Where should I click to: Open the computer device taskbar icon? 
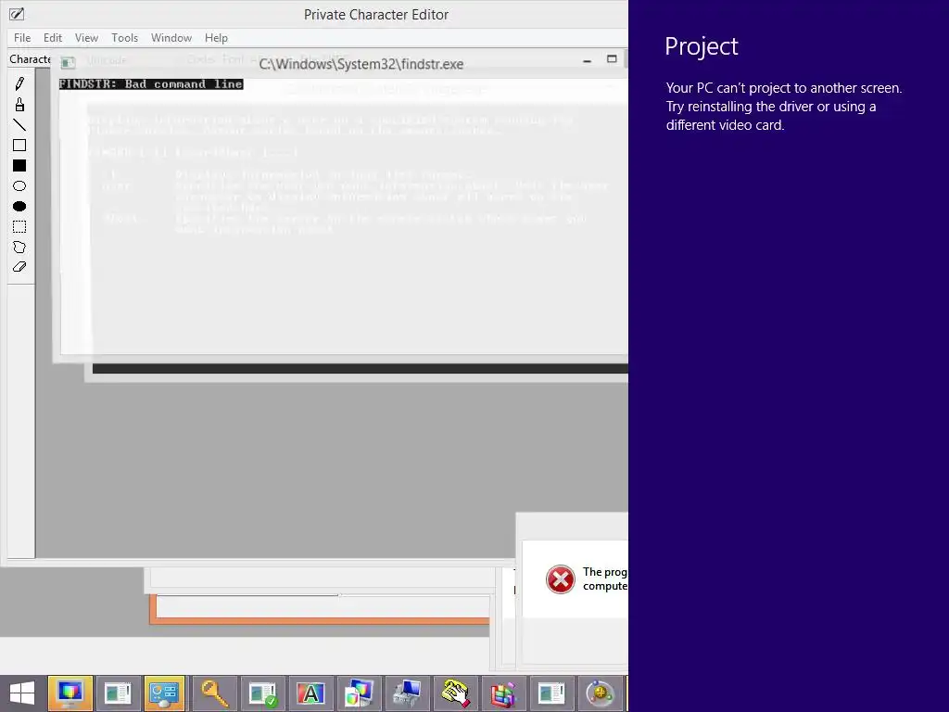pyautogui.click(x=407, y=693)
